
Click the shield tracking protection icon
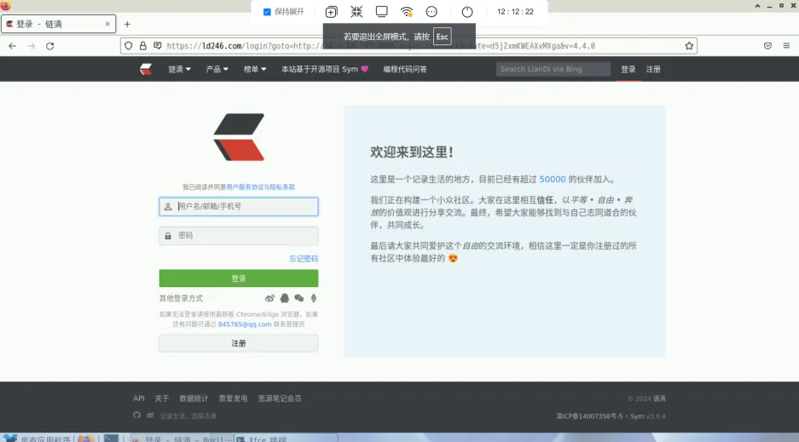(x=129, y=46)
